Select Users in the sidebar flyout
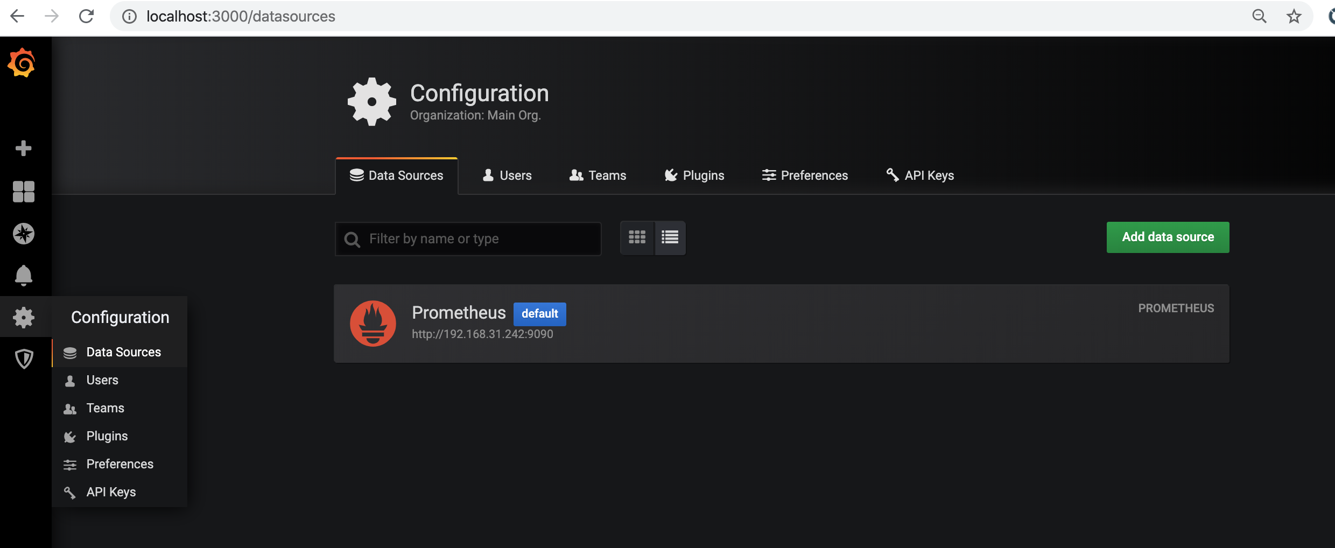 tap(120, 380)
